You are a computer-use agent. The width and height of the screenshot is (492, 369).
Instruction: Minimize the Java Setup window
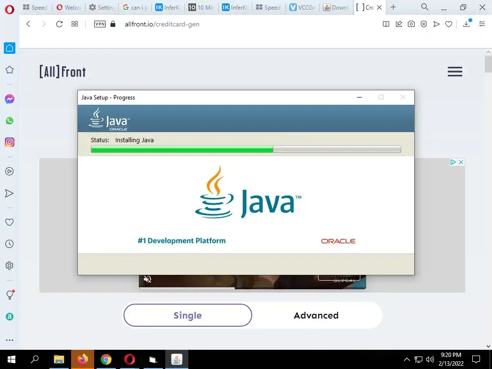click(359, 97)
